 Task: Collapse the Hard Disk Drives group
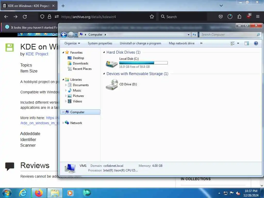click(x=104, y=52)
